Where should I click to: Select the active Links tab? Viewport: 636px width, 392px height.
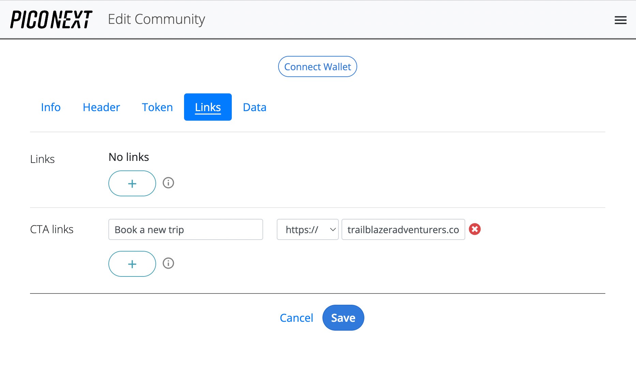[208, 107]
